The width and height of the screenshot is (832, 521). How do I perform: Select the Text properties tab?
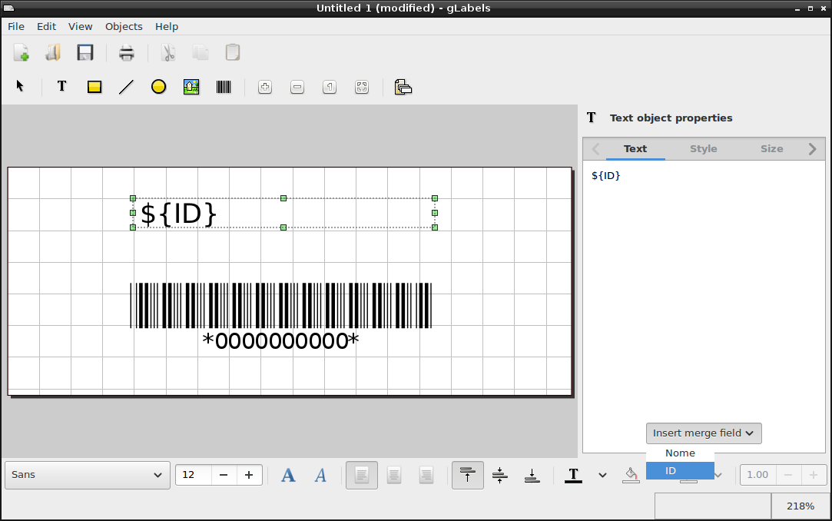click(635, 148)
